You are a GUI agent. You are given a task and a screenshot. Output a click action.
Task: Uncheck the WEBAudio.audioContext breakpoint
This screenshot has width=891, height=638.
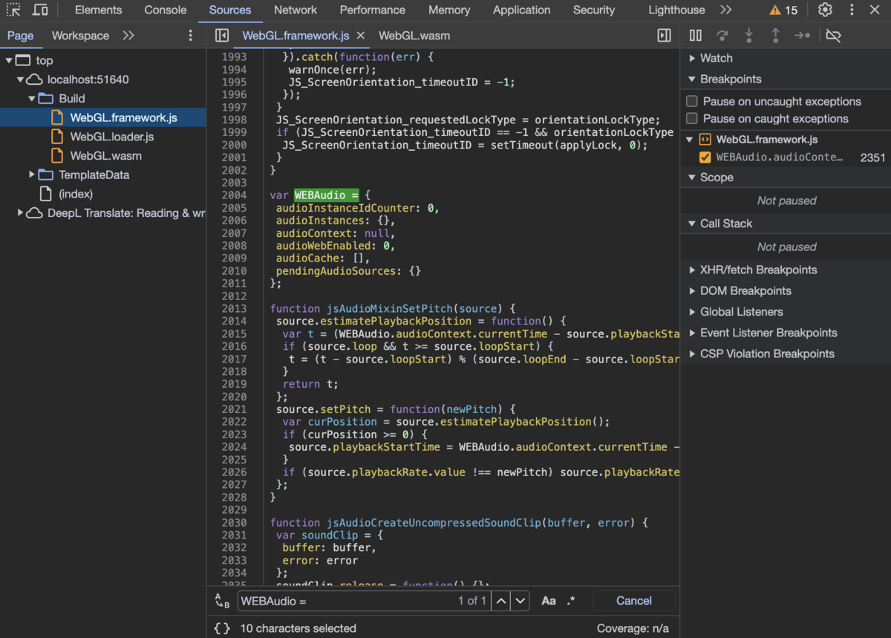(705, 157)
